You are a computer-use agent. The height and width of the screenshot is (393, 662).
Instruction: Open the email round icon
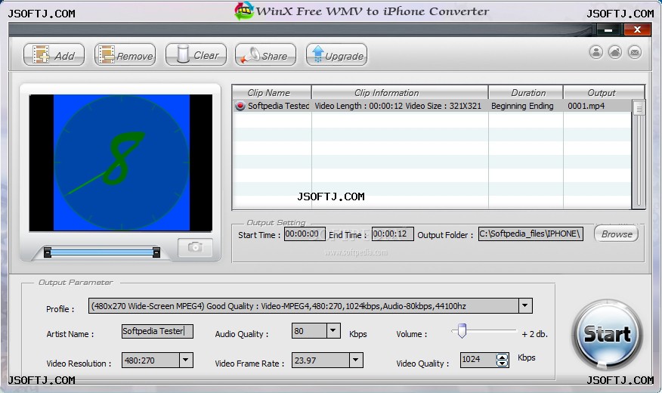(635, 52)
